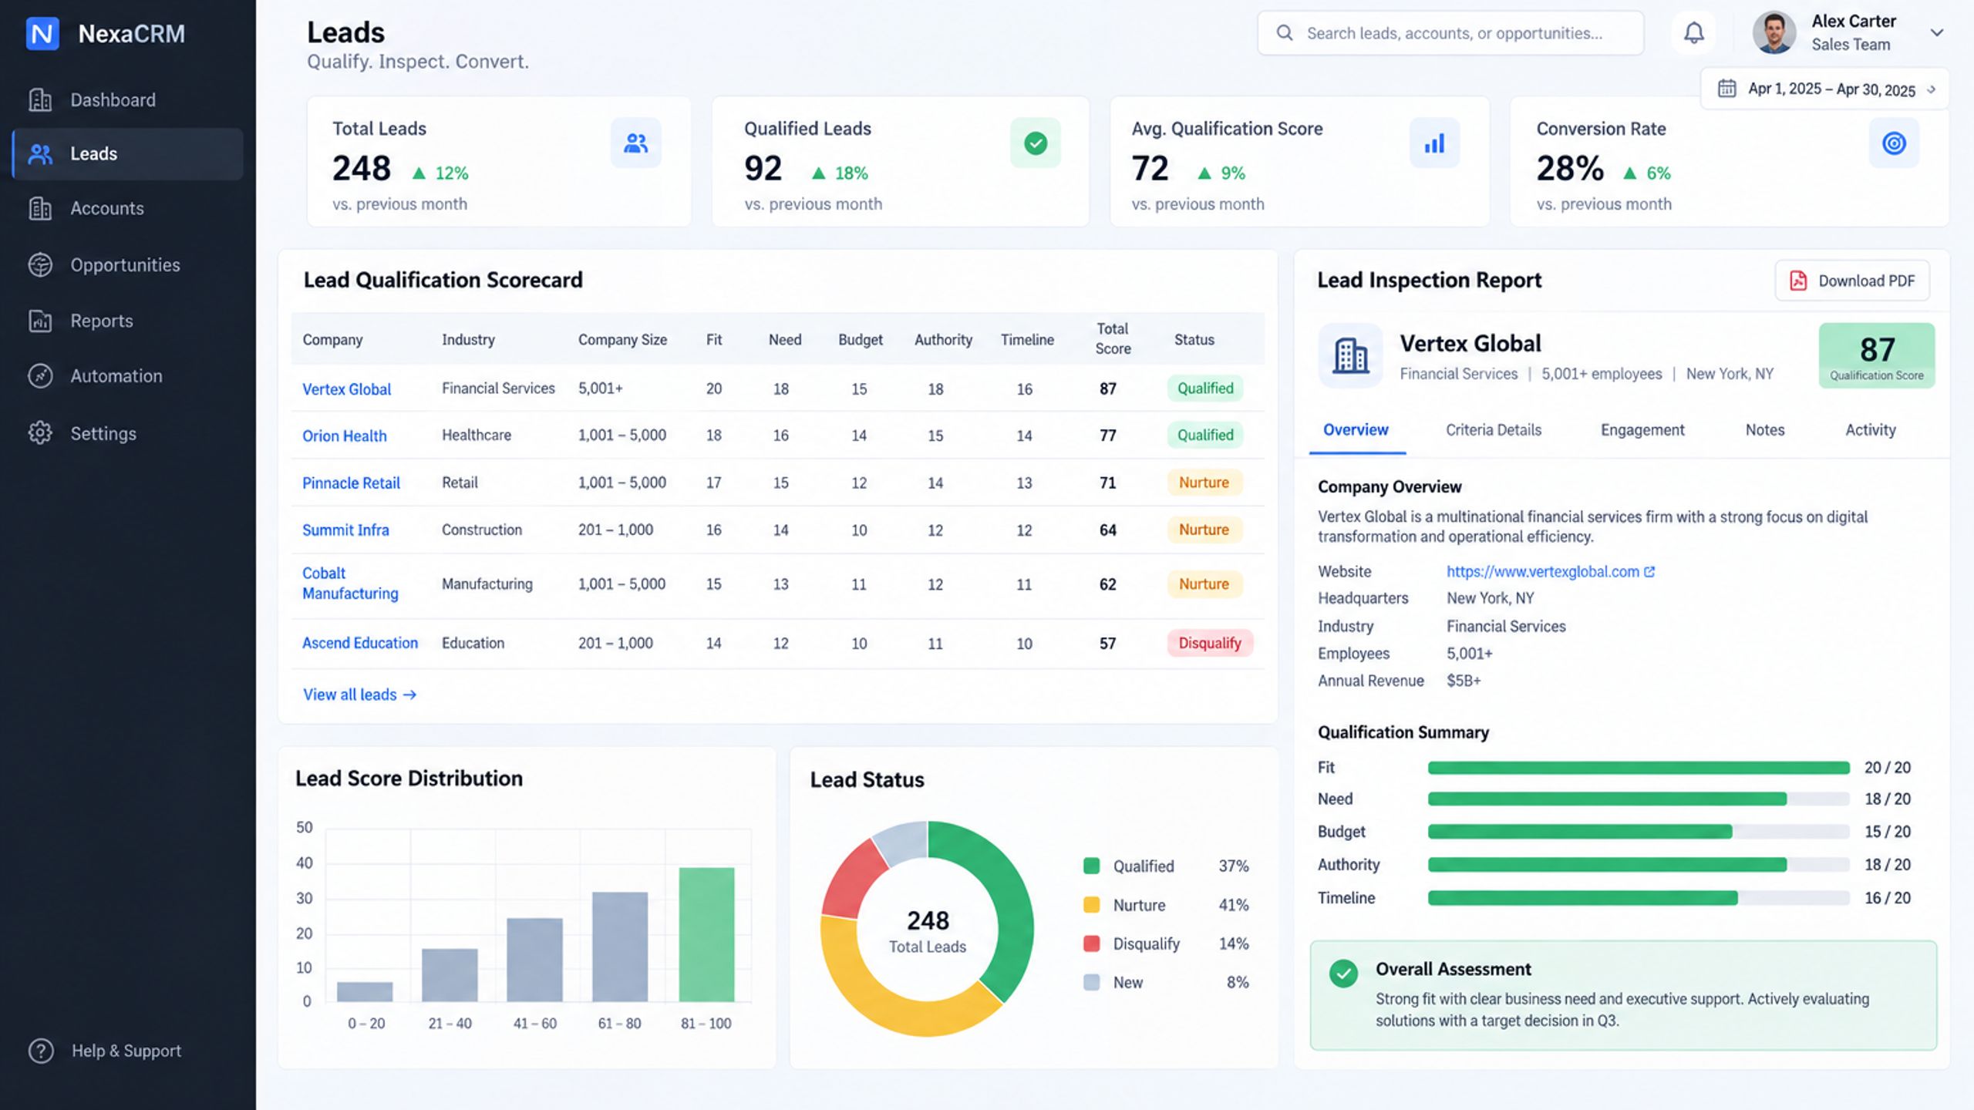
Task: Click the Nurture yellow legend swatch
Action: [x=1091, y=904]
